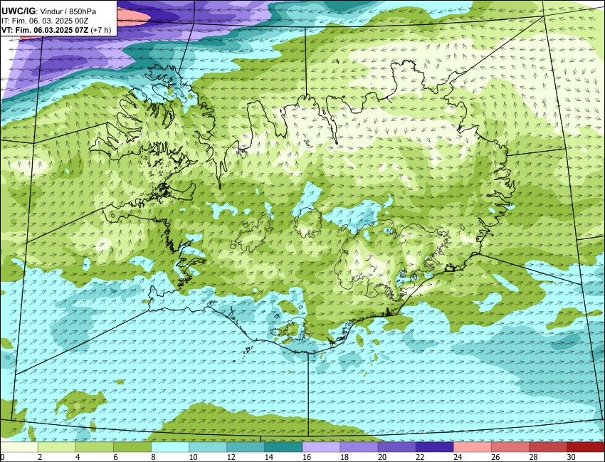This screenshot has height=462, width=605.
Task: Click the lavender 16–18 legend swatch
Action: coord(322,447)
